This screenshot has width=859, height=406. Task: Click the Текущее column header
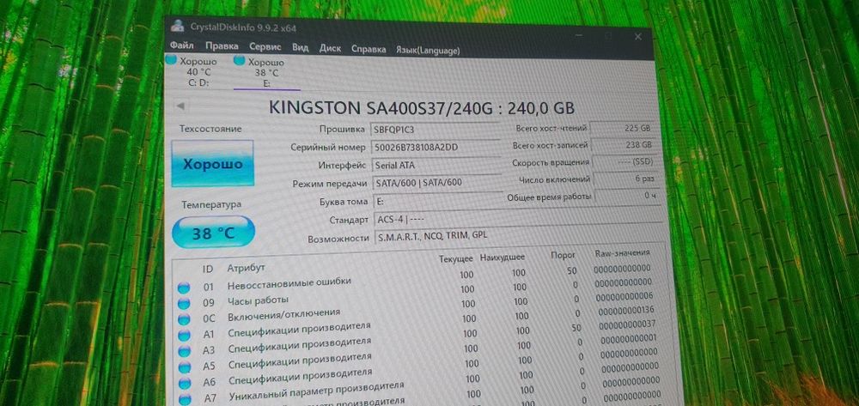coord(456,258)
